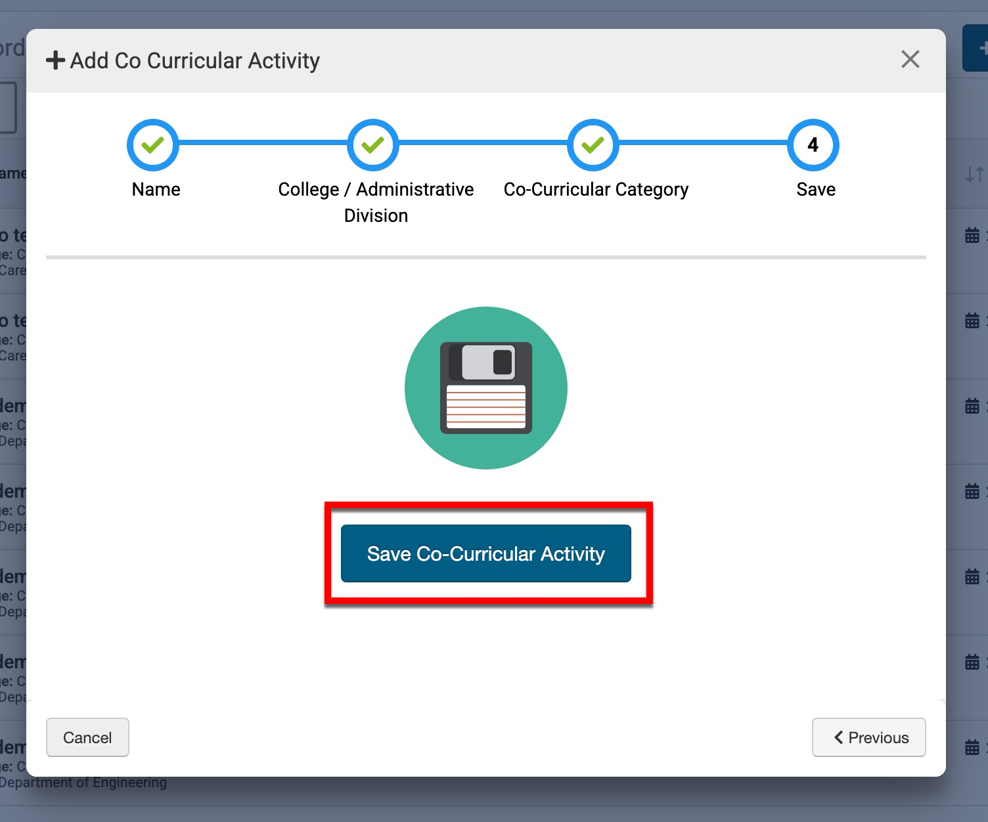Click the step 4 numbered circle
Screen dimensions: 988x822
tap(813, 145)
